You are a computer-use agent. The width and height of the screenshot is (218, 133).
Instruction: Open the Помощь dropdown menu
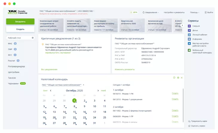point(194,12)
